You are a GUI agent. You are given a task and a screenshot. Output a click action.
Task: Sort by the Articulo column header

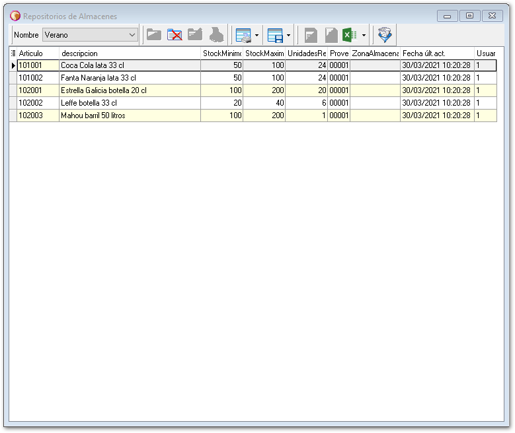(38, 53)
